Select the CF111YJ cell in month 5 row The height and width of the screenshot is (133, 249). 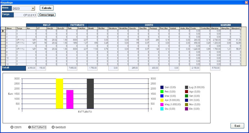pyautogui.click(x=21, y=43)
